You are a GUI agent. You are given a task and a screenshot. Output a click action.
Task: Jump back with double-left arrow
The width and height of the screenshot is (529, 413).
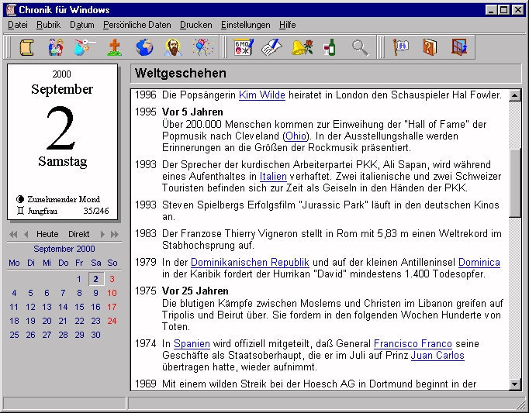13,234
